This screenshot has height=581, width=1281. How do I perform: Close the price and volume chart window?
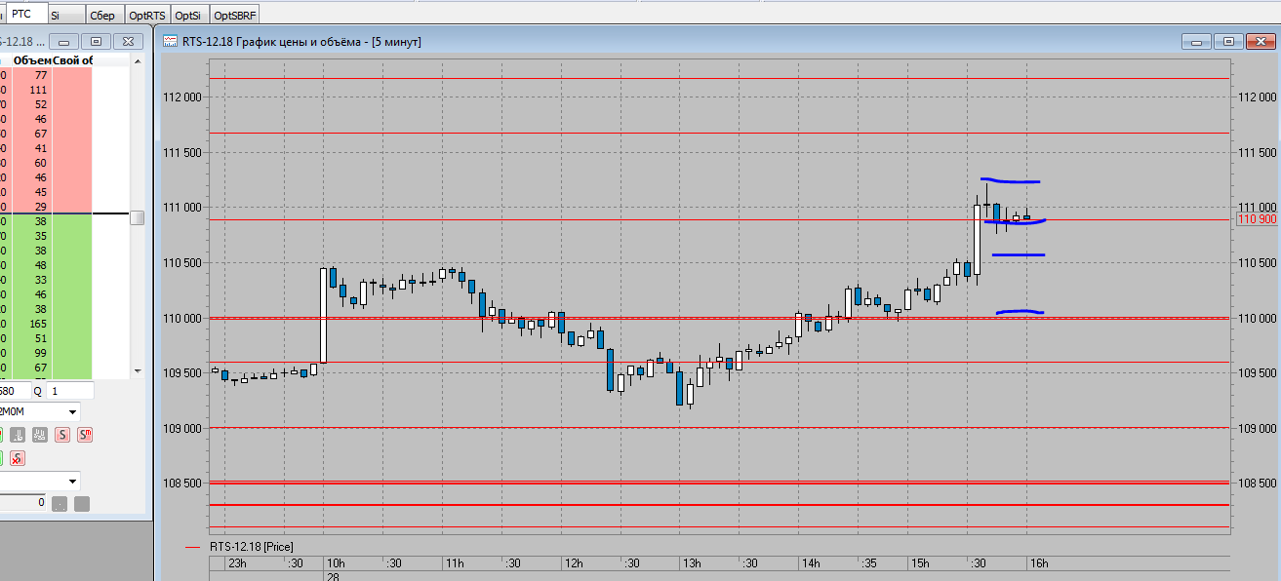(x=1259, y=42)
